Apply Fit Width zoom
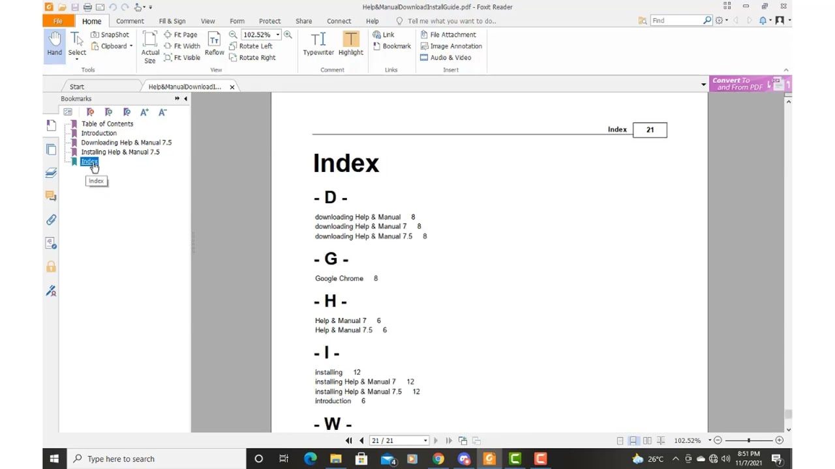This screenshot has height=469, width=835. 182,46
